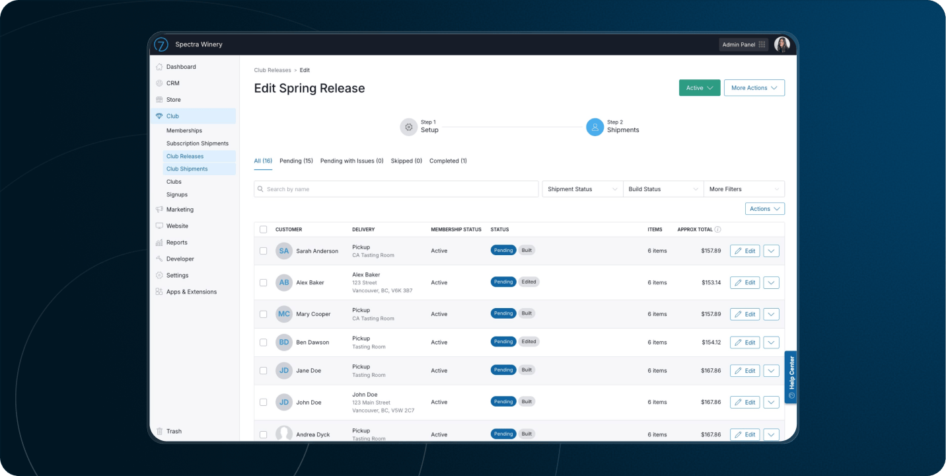Check the Andrea Dyck row checkbox

coord(264,434)
